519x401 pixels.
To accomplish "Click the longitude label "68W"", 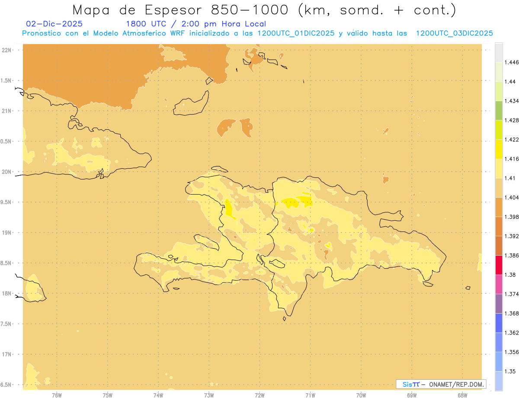I will point(462,395).
